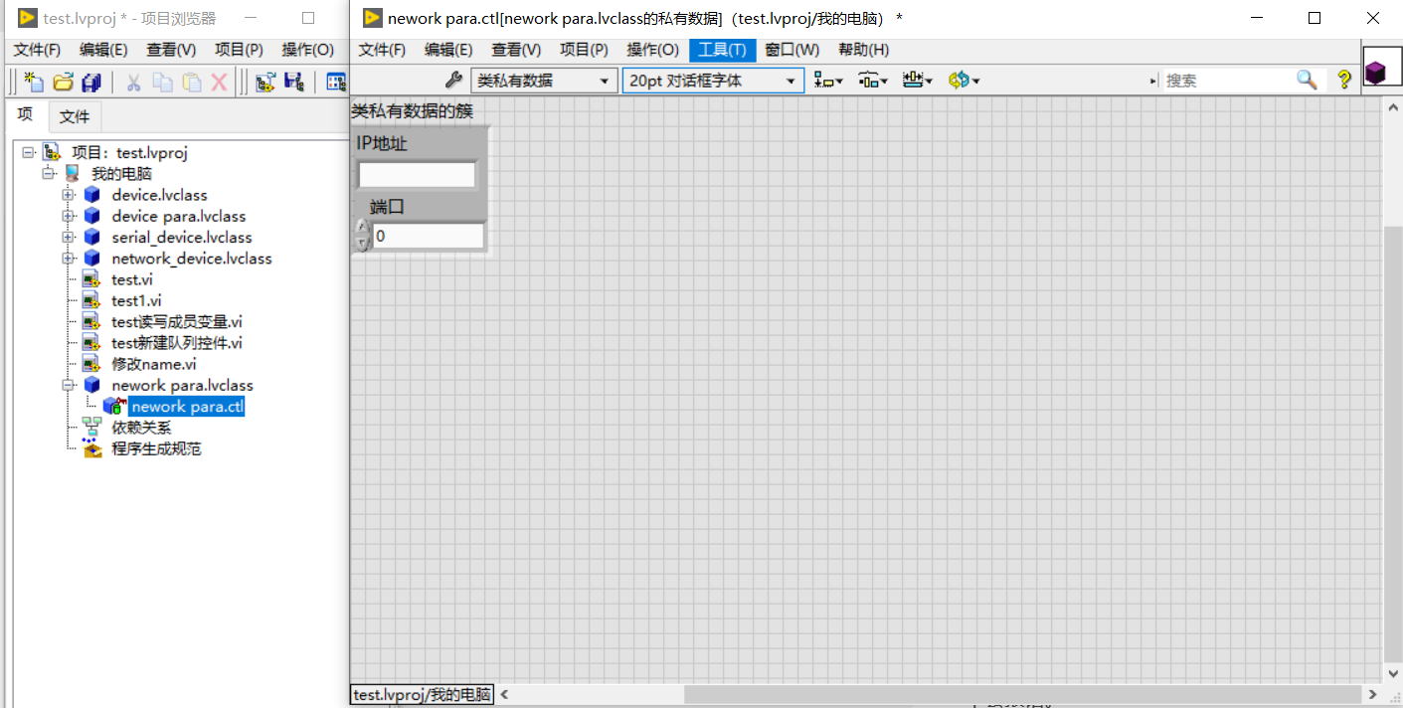Screen dimensions: 1403x708
Task: Expand the device.lvclass tree node
Action: [69, 195]
